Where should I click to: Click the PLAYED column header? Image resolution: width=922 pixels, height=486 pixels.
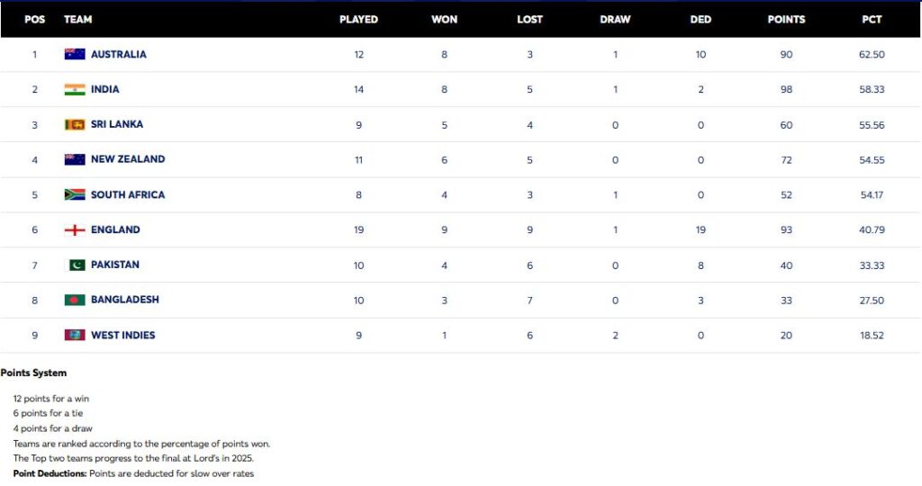(x=358, y=19)
